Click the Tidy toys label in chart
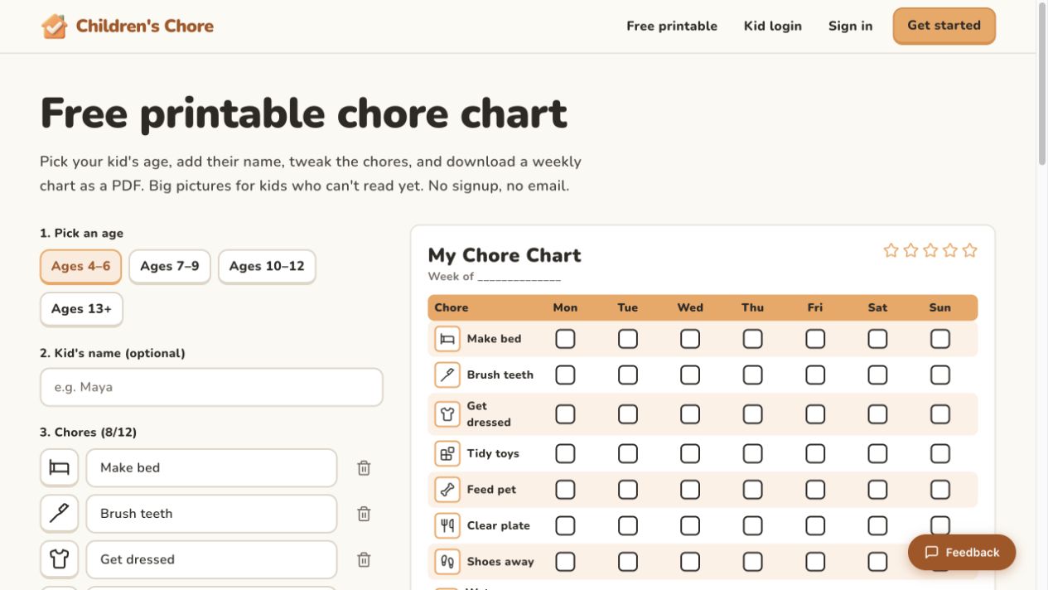Screen dimensions: 1048x590 493,453
